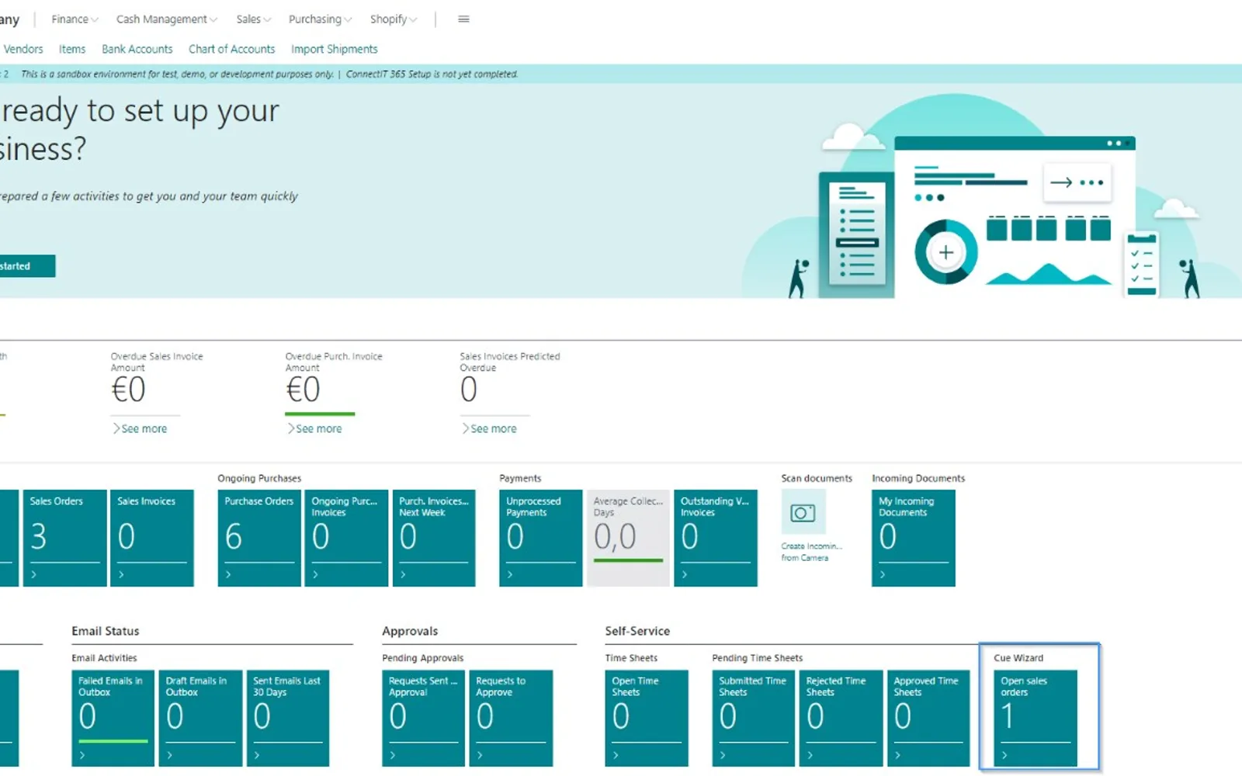Click the arrow on the Sales Orders tile
Viewport: 1242px width, 776px height.
tap(34, 574)
